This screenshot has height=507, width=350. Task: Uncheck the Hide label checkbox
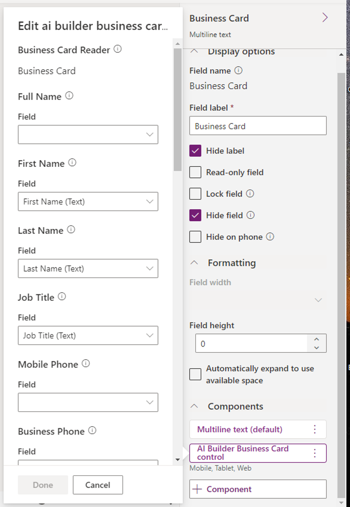pyautogui.click(x=195, y=150)
